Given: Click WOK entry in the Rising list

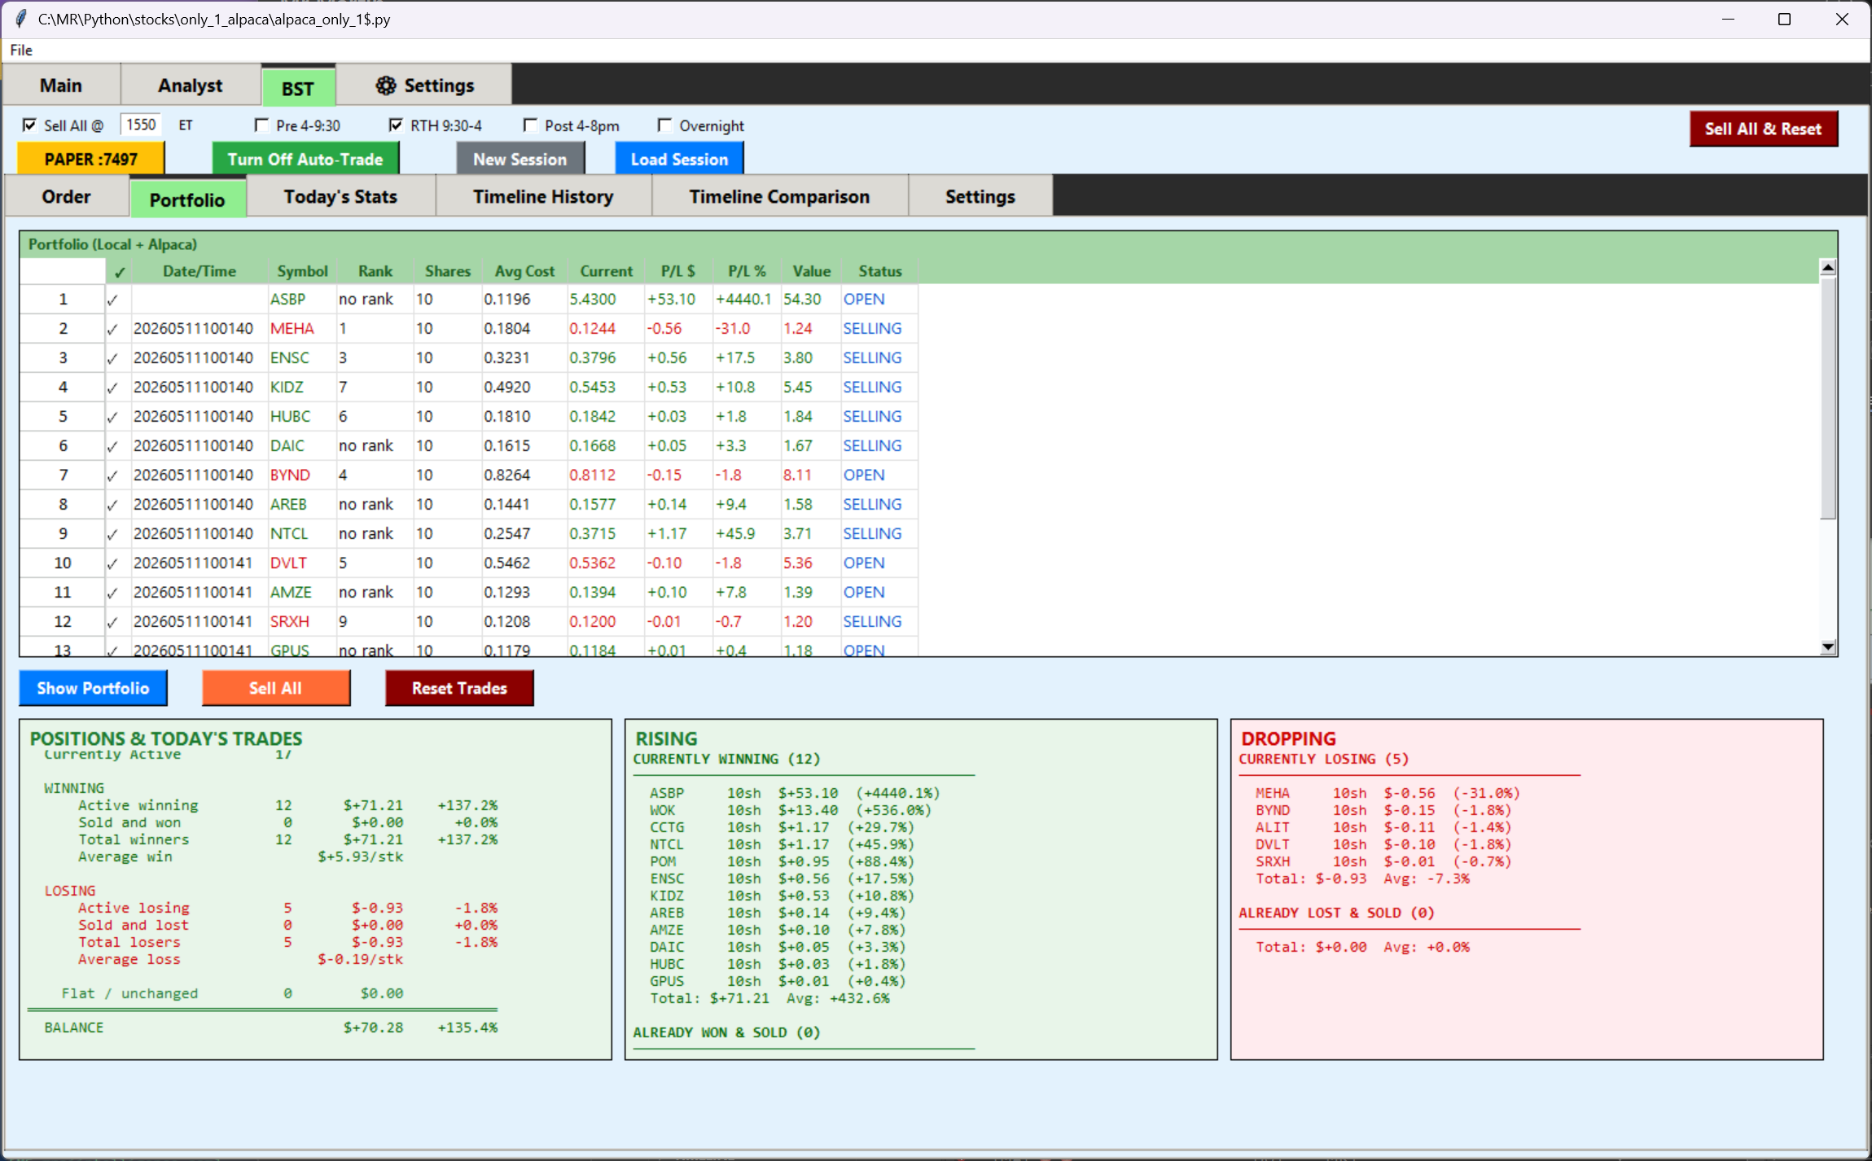Looking at the screenshot, I should pyautogui.click(x=790, y=810).
